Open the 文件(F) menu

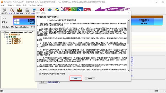[3, 5]
